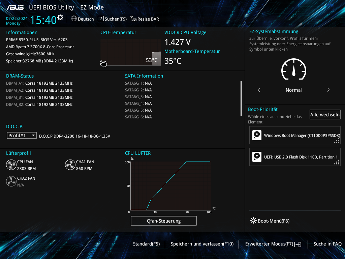This screenshot has width=345, height=259.
Task: Click the DIMM_B2 Corsair memory row
Action: [x=39, y=105]
